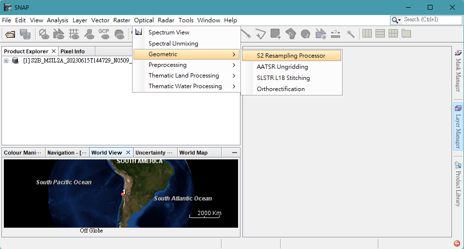Click the red status indicator icon

457,243
